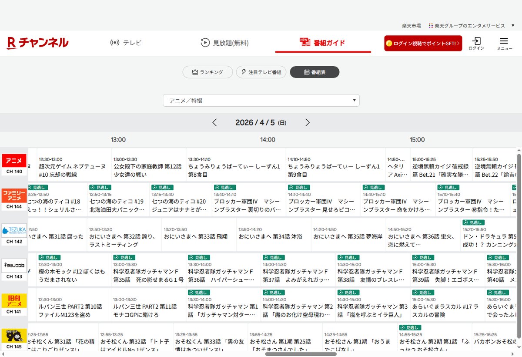The width and height of the screenshot is (522, 357).
Task: Go to next day arrow
Action: [x=308, y=123]
